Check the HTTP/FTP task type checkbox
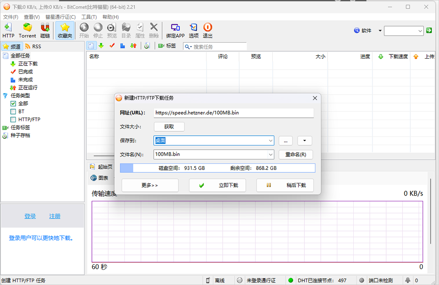This screenshot has height=285, width=439. [x=13, y=120]
